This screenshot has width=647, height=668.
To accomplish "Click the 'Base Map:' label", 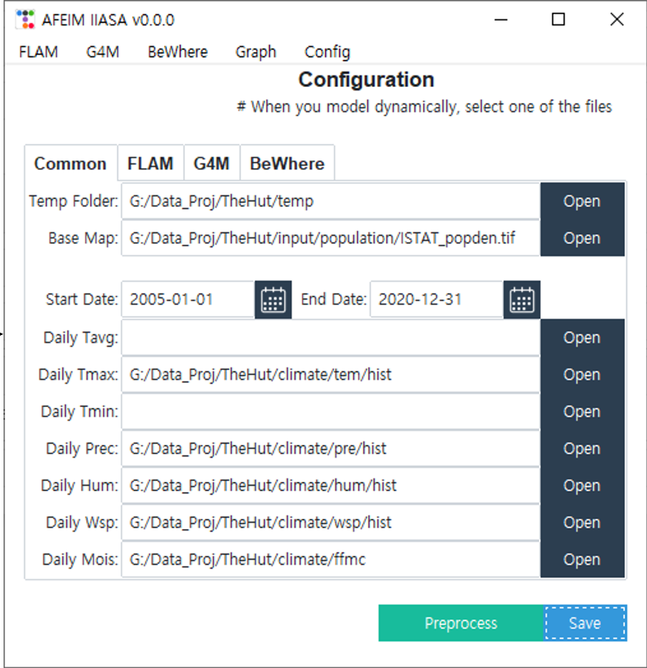I will click(x=83, y=238).
